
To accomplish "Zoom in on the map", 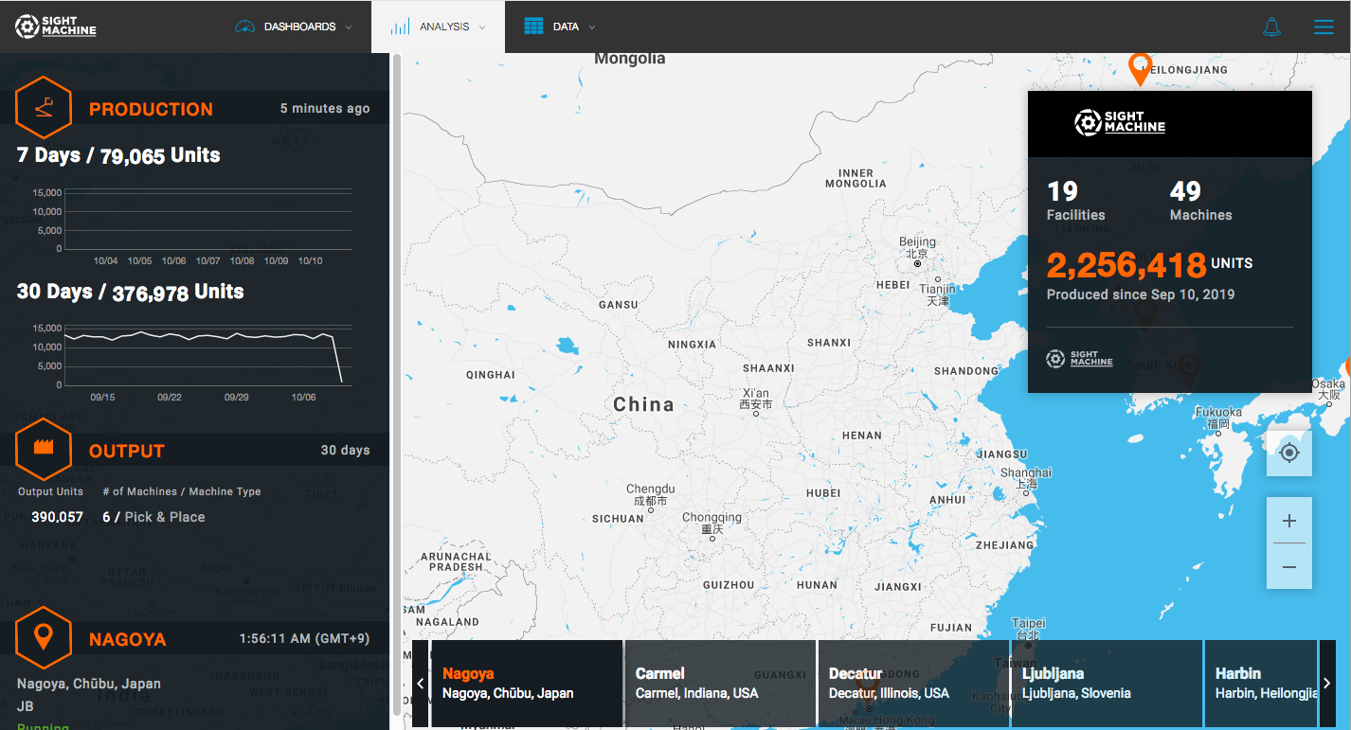I will click(1289, 521).
